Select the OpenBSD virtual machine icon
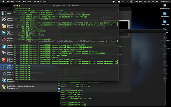The image size is (171, 107). click(4, 26)
